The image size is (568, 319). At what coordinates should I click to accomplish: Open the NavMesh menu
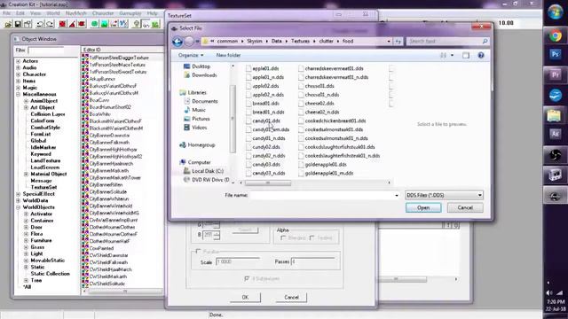[x=76, y=13]
